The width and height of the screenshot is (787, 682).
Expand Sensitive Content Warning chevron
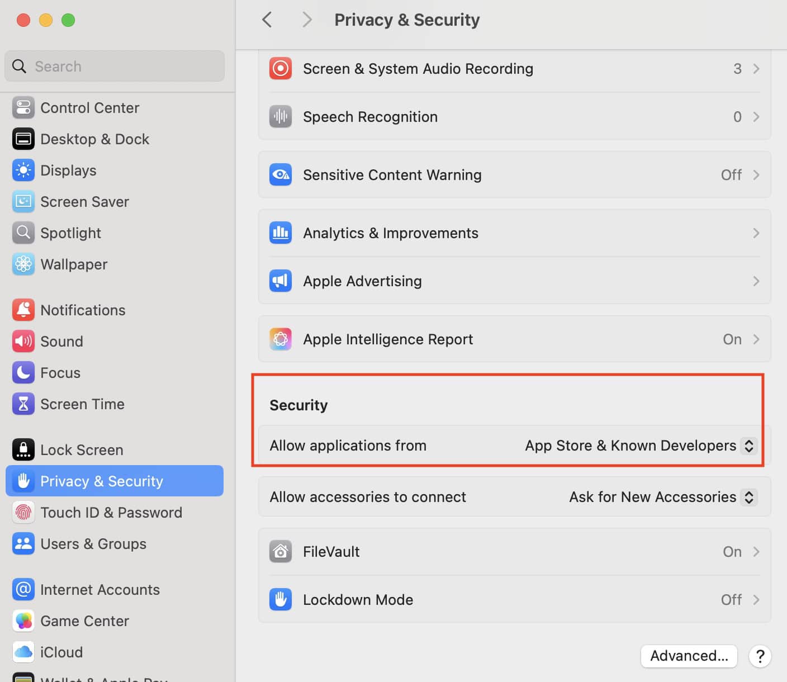point(756,175)
